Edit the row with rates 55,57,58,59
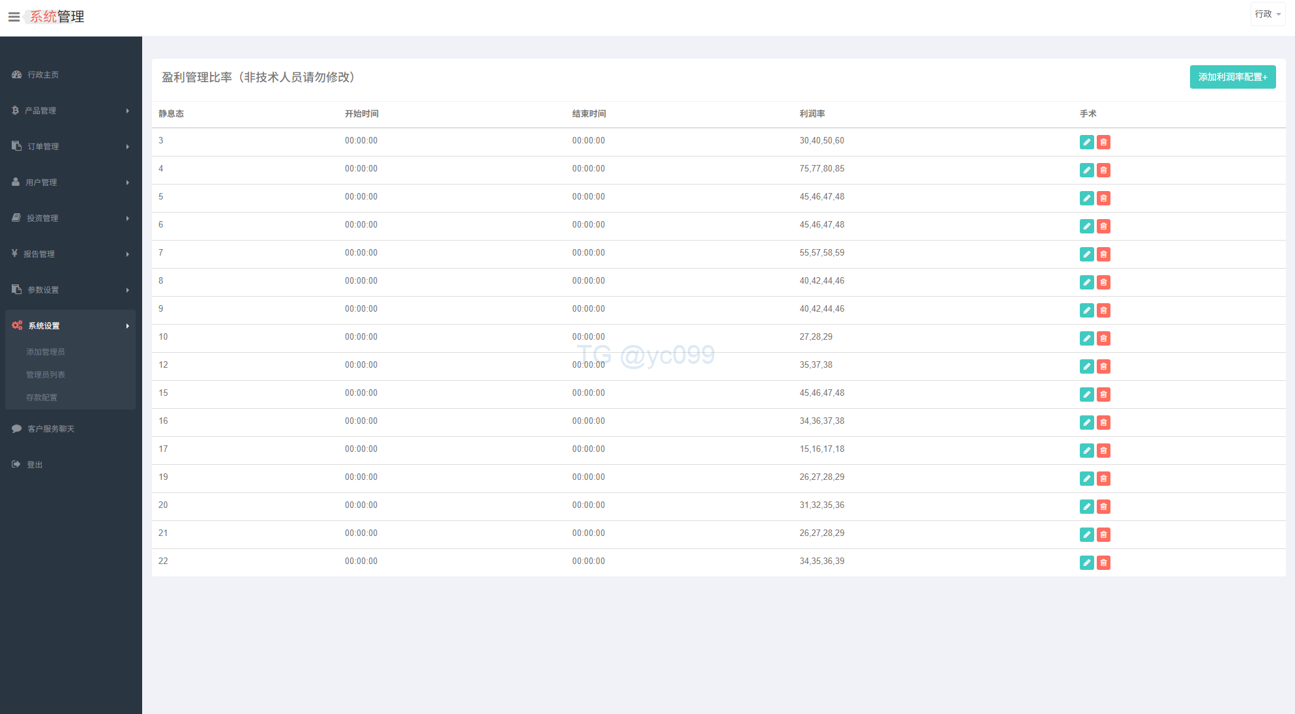The width and height of the screenshot is (1295, 714). [1086, 254]
